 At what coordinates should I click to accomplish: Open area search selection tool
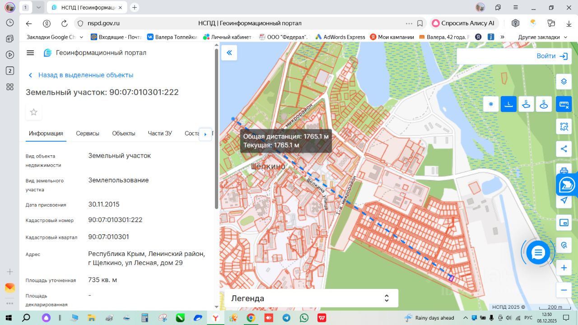[x=564, y=127]
